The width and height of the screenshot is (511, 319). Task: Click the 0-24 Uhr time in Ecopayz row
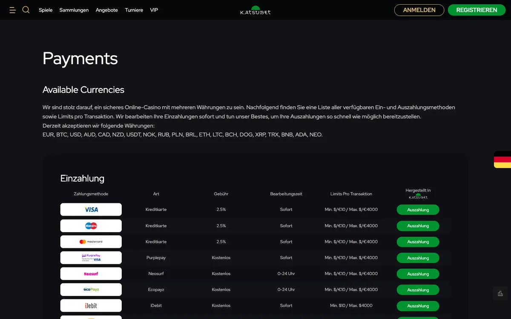pos(286,290)
